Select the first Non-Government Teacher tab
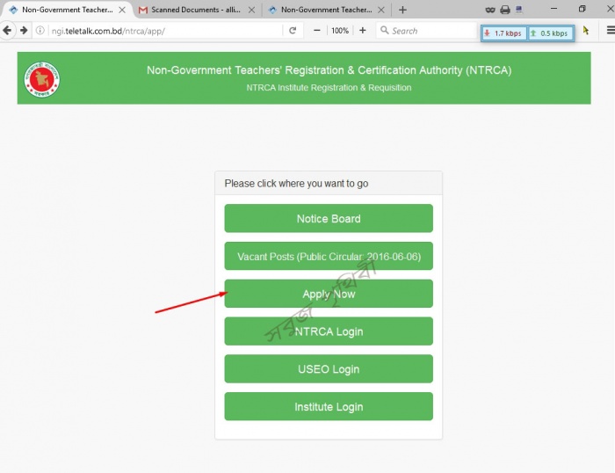615x473 pixels. click(x=67, y=10)
